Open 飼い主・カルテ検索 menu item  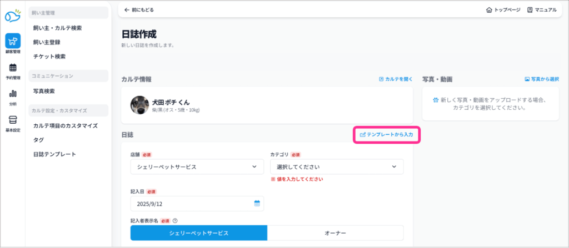(57, 28)
